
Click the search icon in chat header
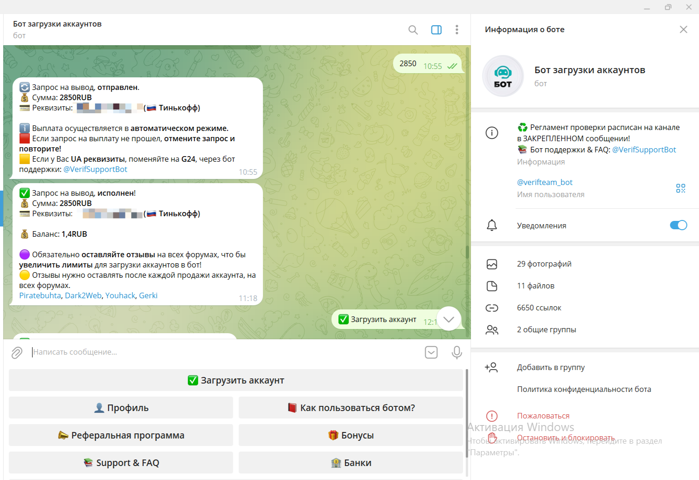pyautogui.click(x=413, y=30)
